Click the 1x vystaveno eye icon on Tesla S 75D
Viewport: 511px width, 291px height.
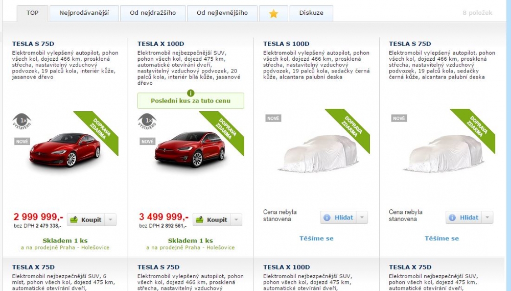(22, 122)
